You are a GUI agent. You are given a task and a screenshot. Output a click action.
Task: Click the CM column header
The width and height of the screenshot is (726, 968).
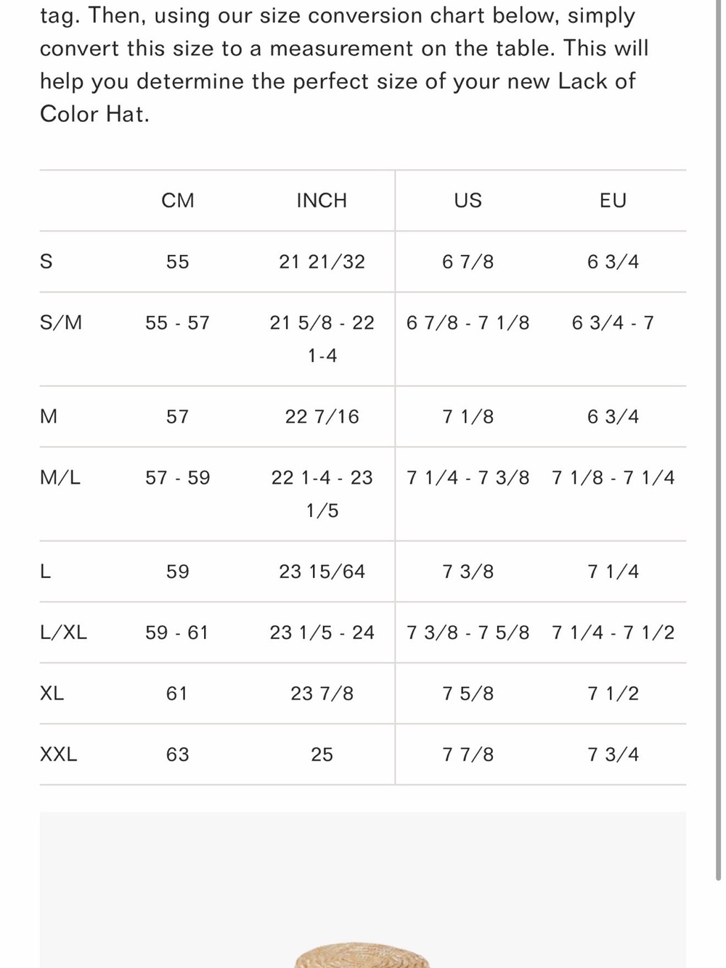pos(178,200)
